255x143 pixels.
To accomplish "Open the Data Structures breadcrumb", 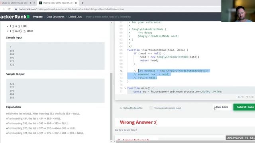I will tap(55, 17).
